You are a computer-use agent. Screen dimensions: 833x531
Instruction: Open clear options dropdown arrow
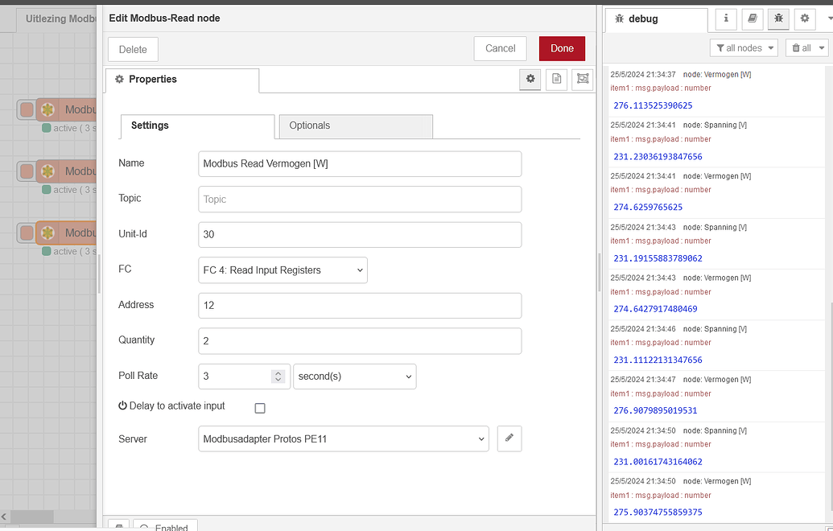[822, 47]
